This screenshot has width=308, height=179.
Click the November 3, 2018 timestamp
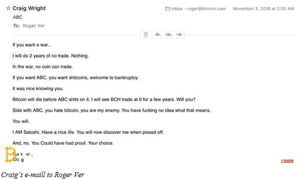point(263,9)
